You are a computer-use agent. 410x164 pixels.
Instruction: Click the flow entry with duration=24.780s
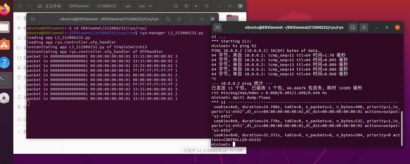pos(306,112)
